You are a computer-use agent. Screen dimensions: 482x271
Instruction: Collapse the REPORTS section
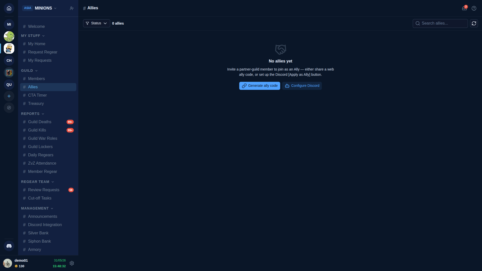pos(33,114)
